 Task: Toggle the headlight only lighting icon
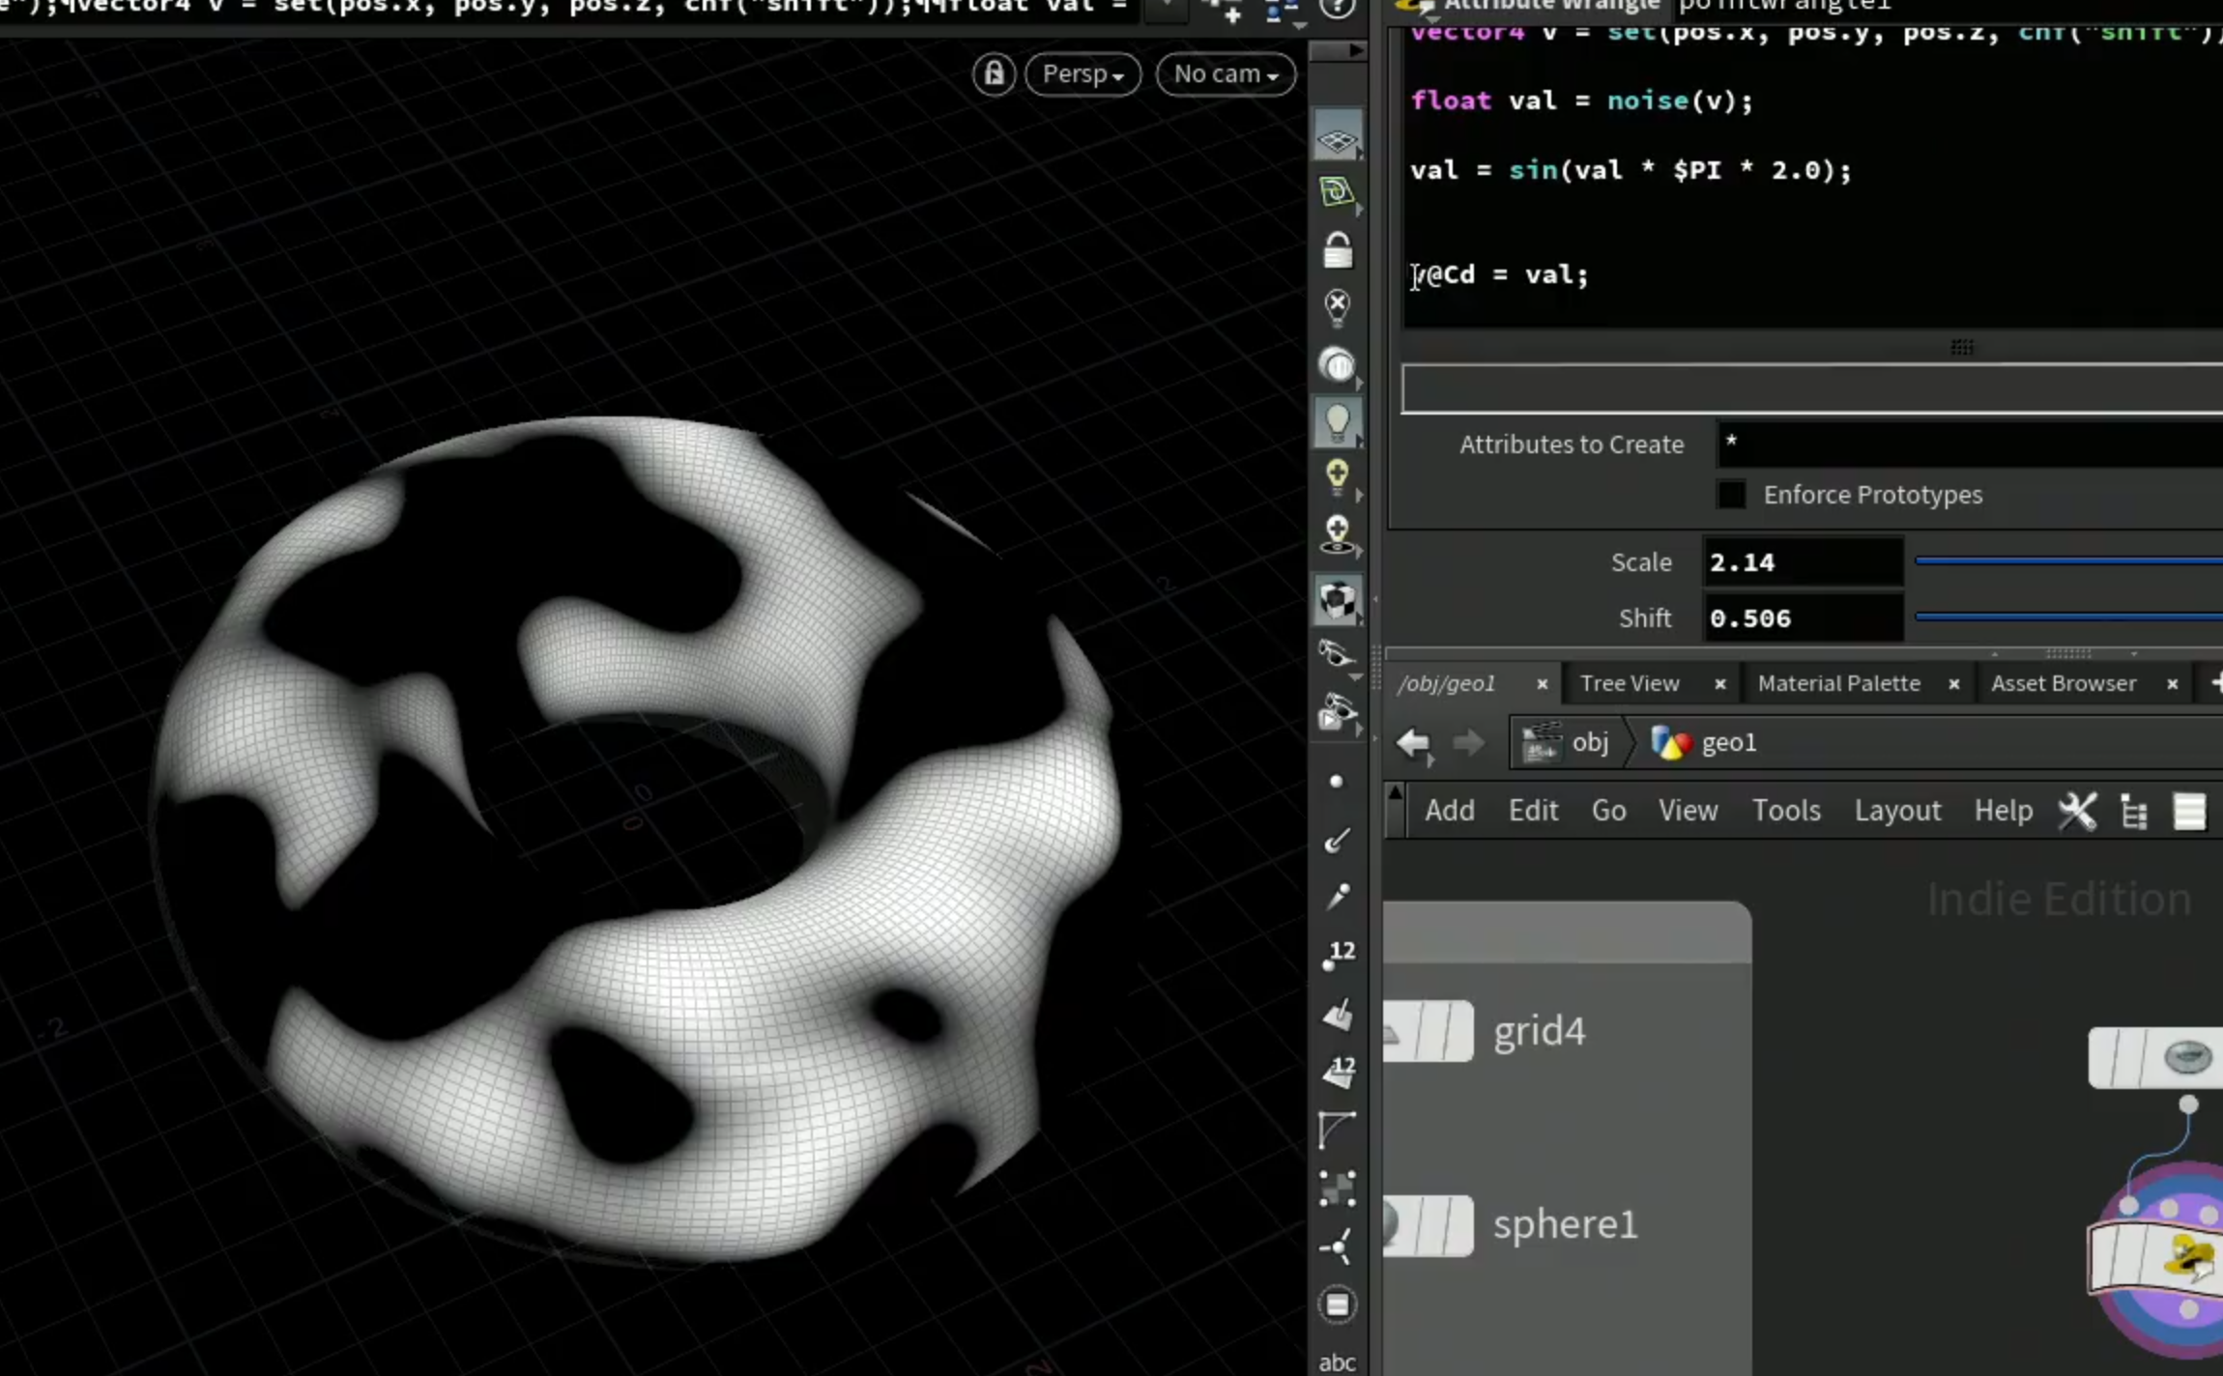point(1338,363)
